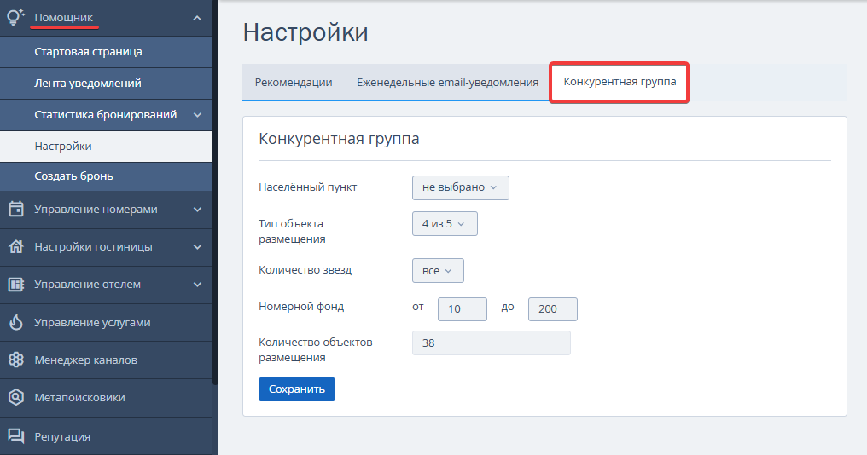
Task: Click the lightbulb icon beside Помощник
Action: tap(15, 17)
